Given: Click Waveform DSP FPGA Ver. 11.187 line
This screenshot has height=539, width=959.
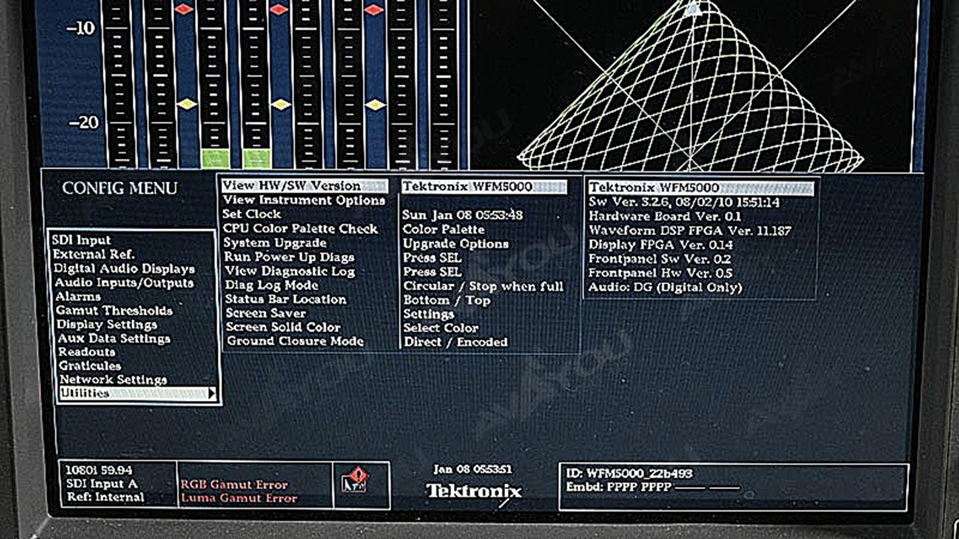Looking at the screenshot, I should [x=690, y=230].
